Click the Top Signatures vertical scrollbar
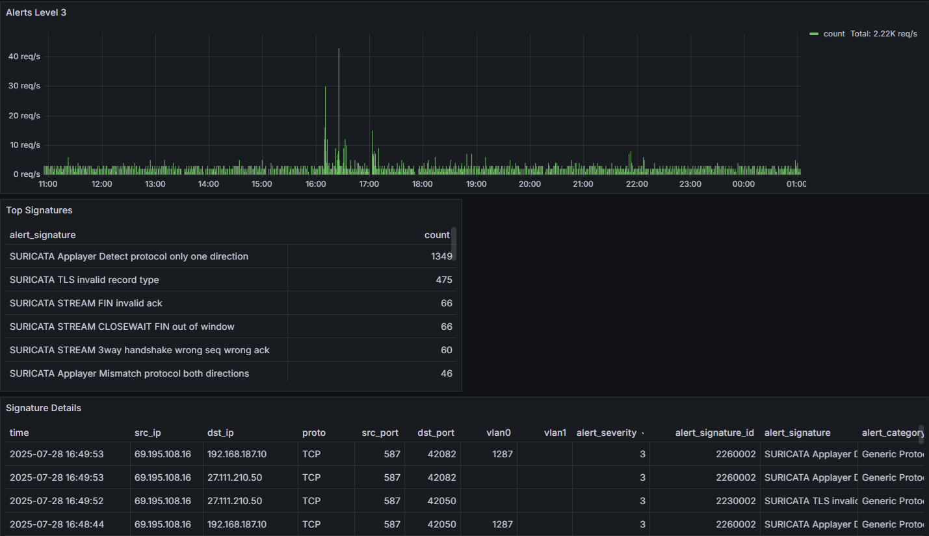Screen dimensions: 929x536 454,244
